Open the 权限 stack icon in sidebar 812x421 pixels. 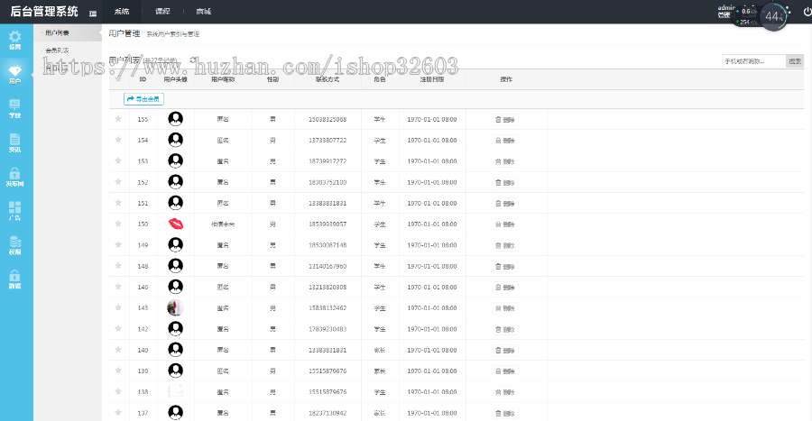tap(15, 245)
